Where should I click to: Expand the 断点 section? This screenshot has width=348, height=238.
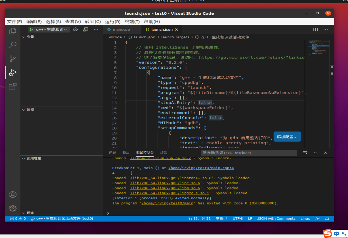click(23, 213)
